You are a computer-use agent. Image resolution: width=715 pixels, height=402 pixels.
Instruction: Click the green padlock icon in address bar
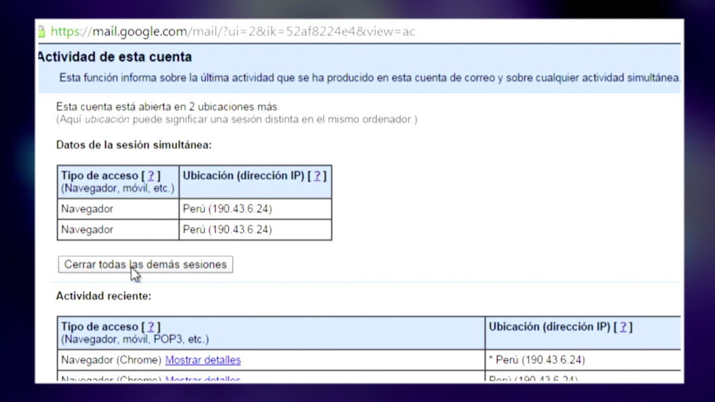42,31
